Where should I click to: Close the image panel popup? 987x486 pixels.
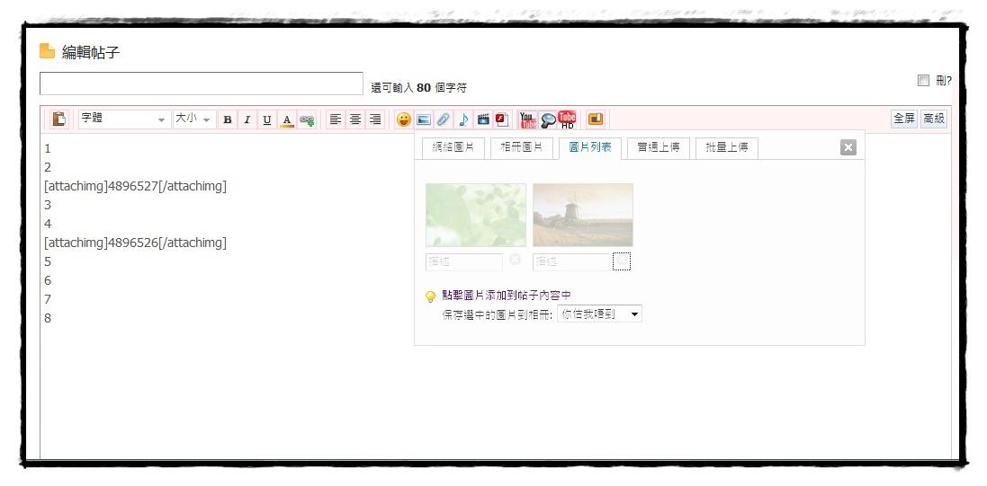[x=848, y=148]
